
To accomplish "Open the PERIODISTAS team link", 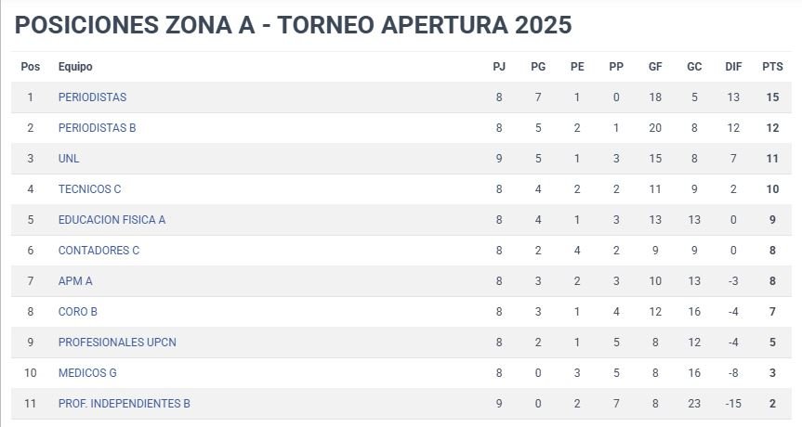I will pos(92,97).
